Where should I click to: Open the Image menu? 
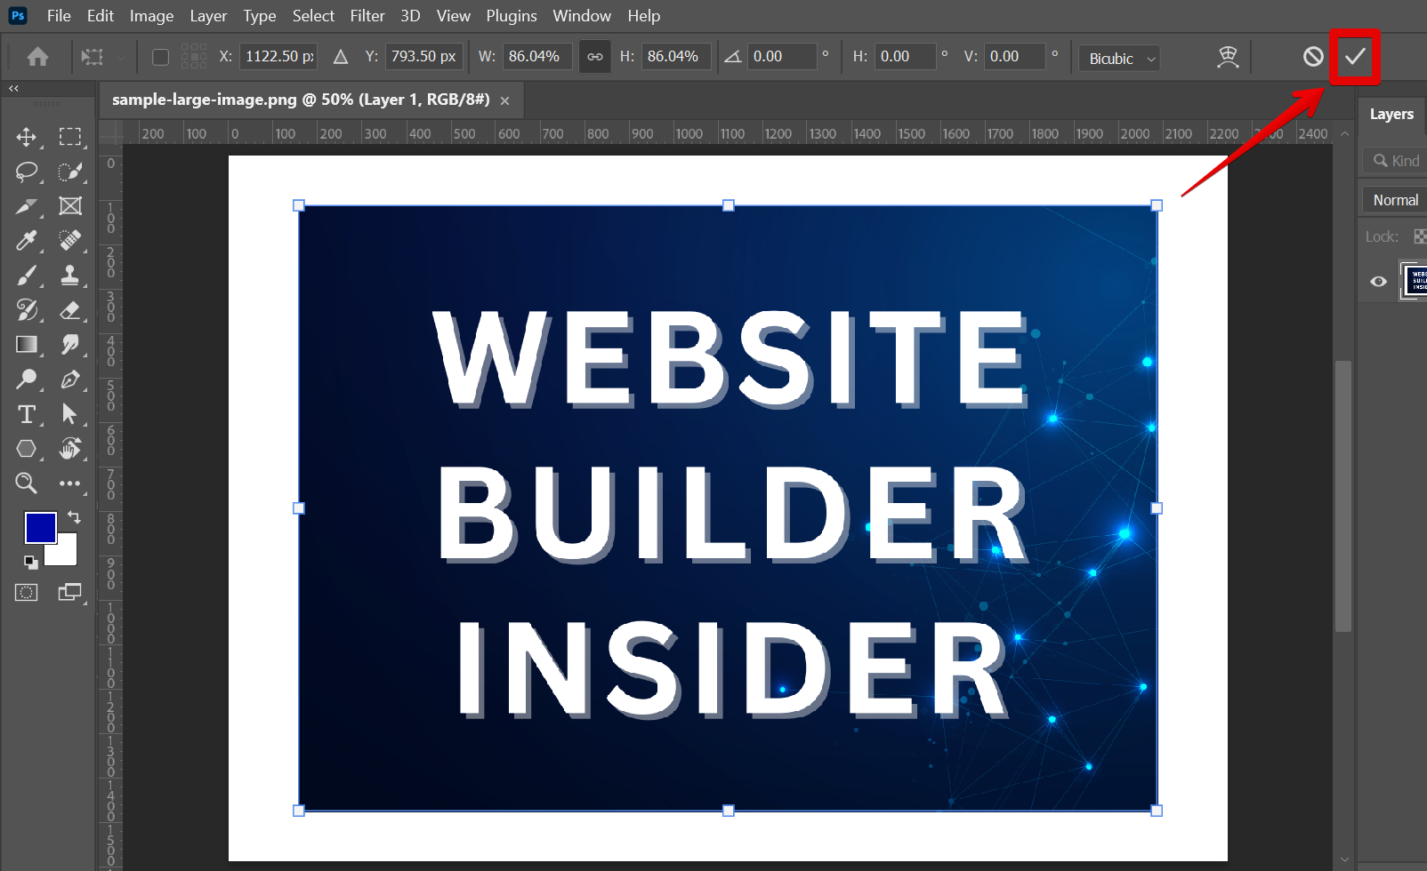[x=152, y=16]
